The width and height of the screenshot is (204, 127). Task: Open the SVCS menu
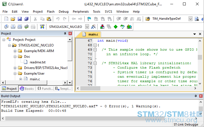[x=108, y=12]
